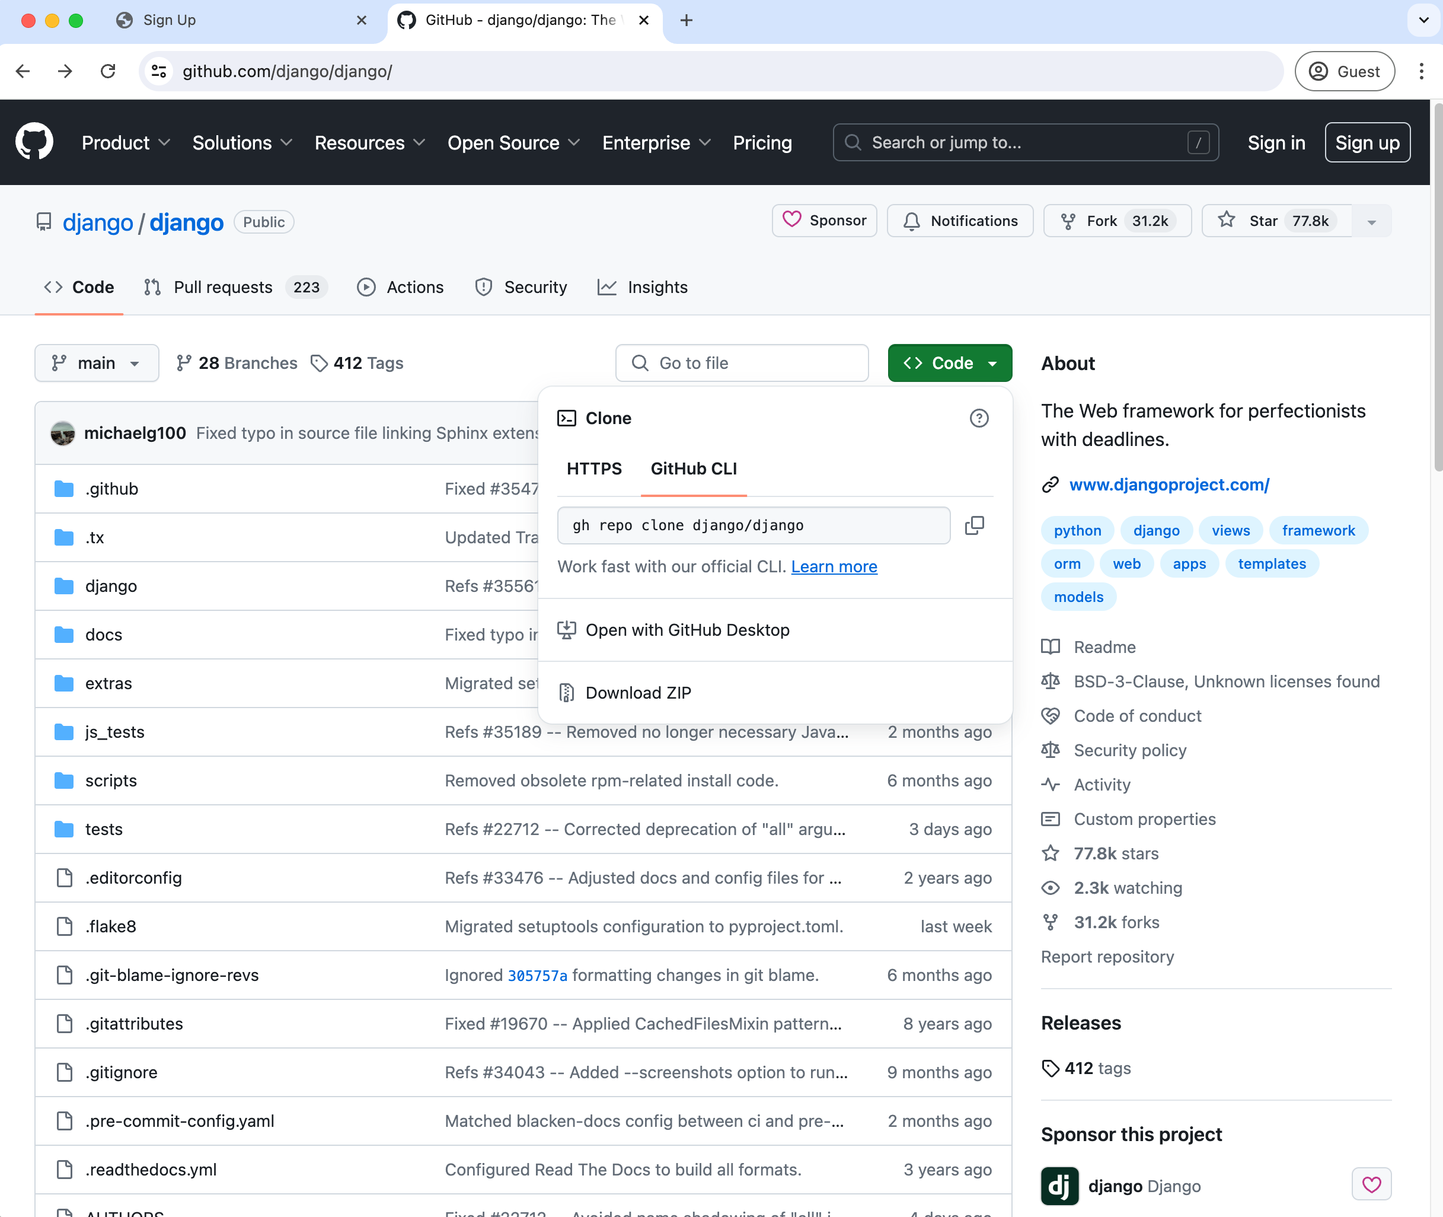Open the Pull requests tab
The image size is (1443, 1217).
coord(235,287)
